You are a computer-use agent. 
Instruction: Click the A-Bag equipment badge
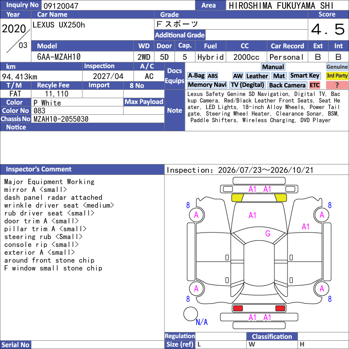[196, 76]
